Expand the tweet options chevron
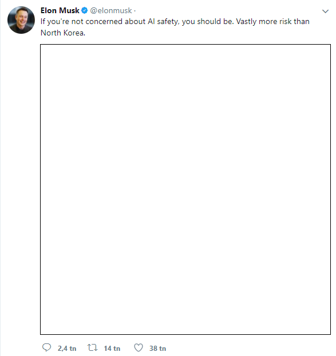Screen dimensions: 336x356 pyautogui.click(x=325, y=11)
